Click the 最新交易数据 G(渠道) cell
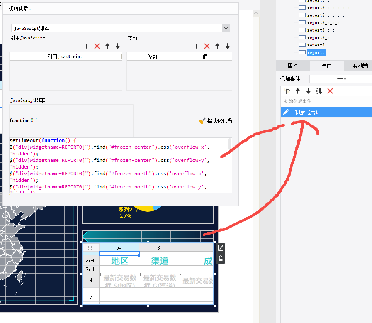 (159, 280)
